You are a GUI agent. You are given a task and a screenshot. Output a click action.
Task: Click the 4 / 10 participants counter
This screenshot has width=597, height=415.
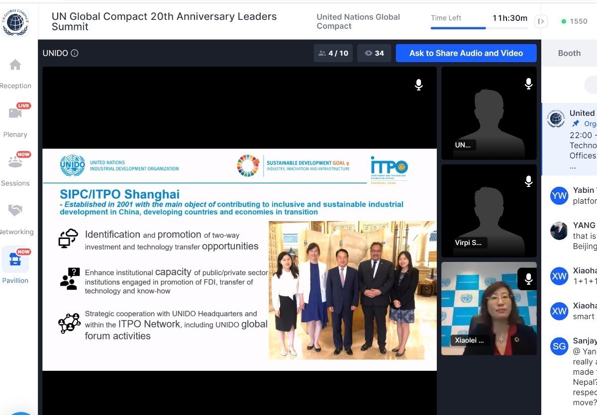333,53
